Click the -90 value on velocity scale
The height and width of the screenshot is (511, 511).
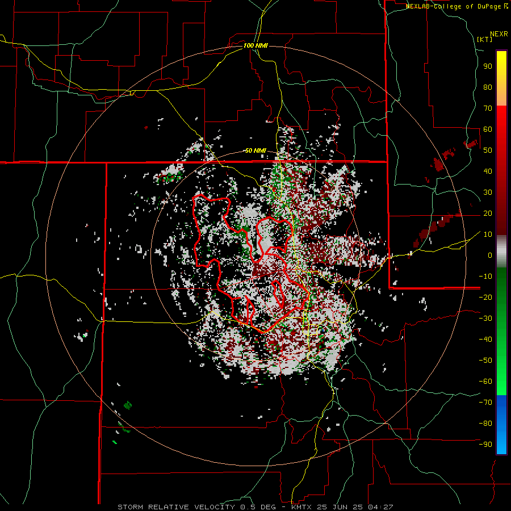(485, 444)
